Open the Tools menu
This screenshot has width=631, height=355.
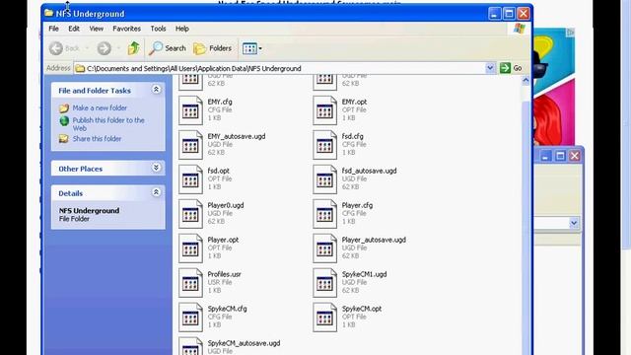point(158,29)
